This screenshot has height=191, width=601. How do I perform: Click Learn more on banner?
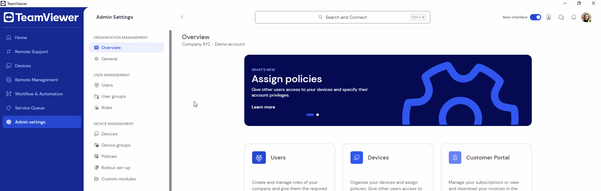(x=263, y=107)
